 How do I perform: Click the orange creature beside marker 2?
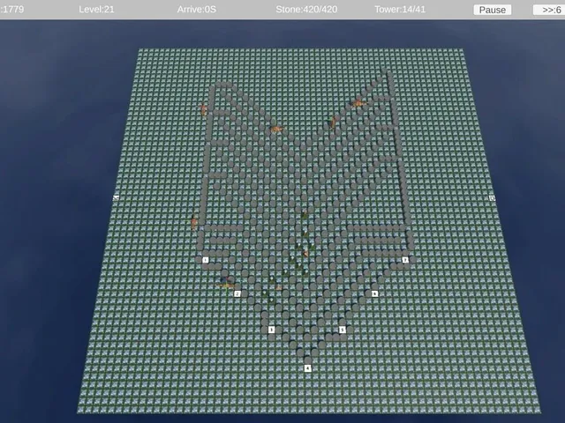pyautogui.click(x=226, y=282)
